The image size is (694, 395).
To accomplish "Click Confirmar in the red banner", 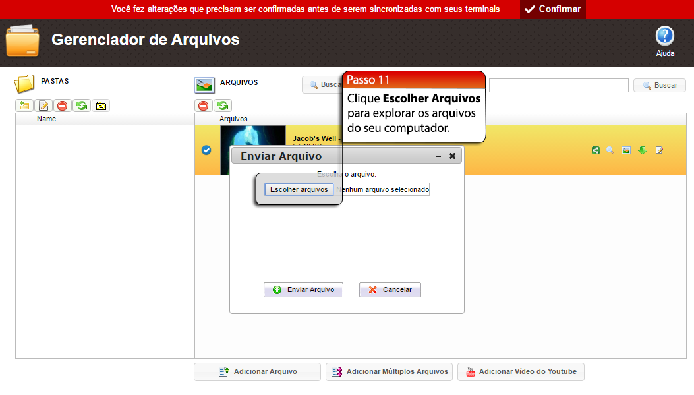I will tap(553, 9).
